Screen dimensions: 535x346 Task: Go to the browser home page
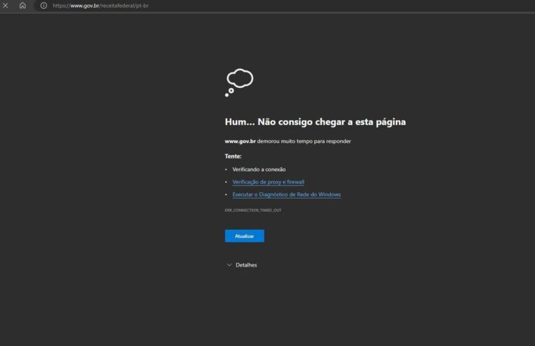click(x=22, y=6)
